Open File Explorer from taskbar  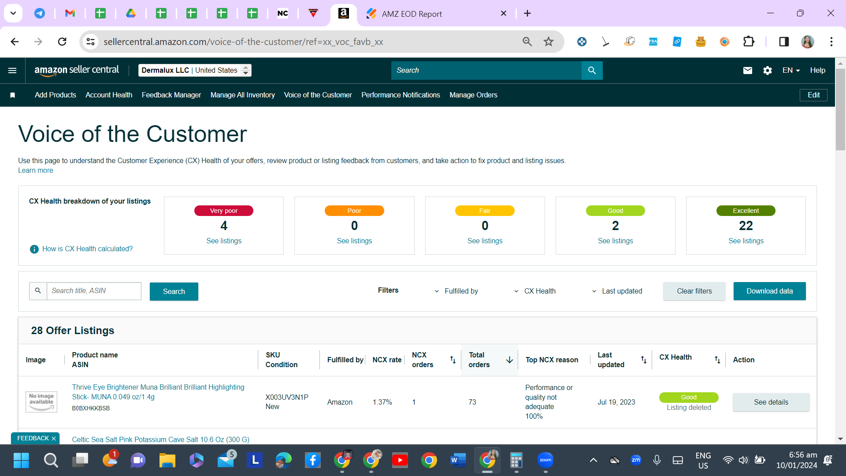(x=167, y=461)
